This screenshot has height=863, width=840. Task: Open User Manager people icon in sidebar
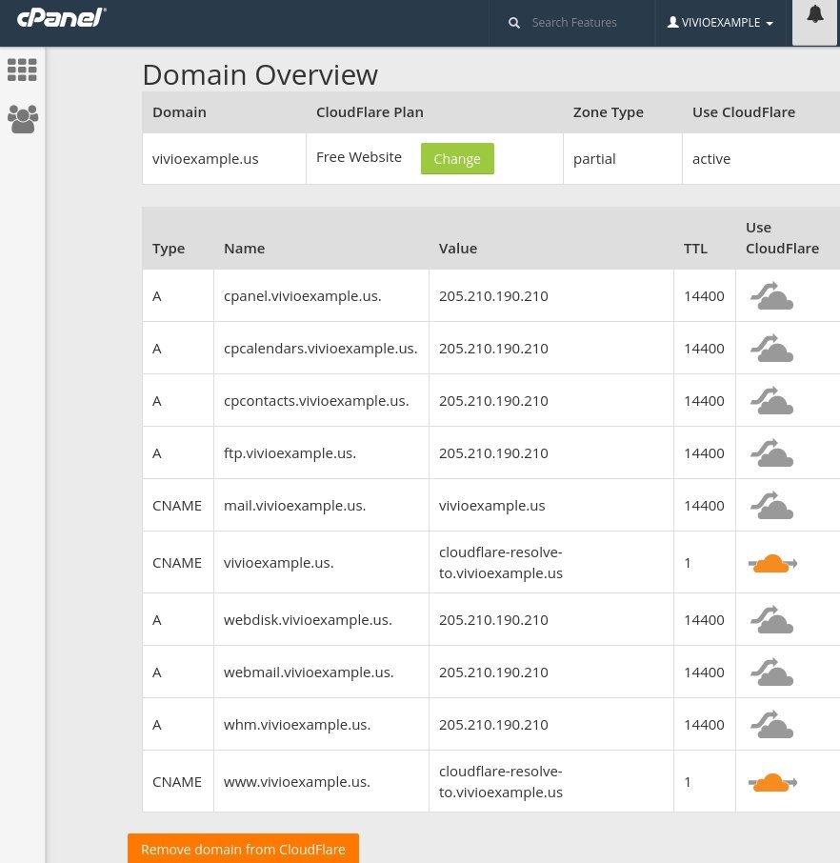22,119
